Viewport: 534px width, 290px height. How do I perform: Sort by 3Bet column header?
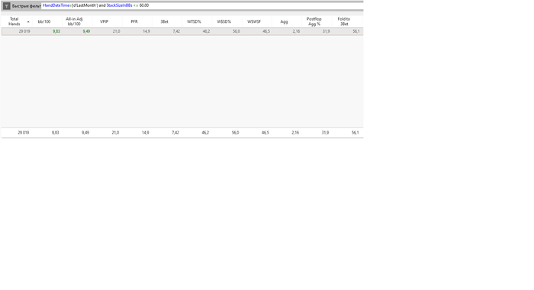164,21
